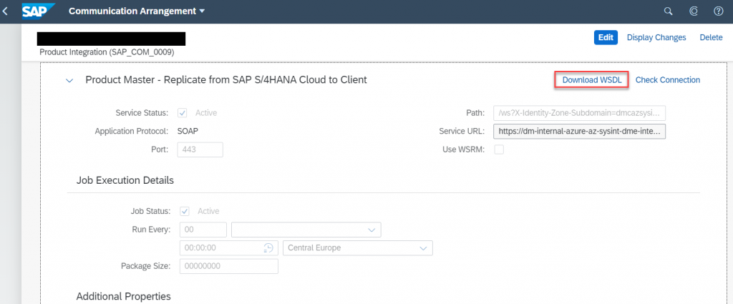Click the Port field showing 443
Image resolution: width=733 pixels, height=304 pixels.
(200, 150)
